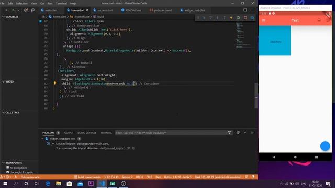Switch to the TERMINAL panel tab
335x188 pixels.
(x=106, y=133)
